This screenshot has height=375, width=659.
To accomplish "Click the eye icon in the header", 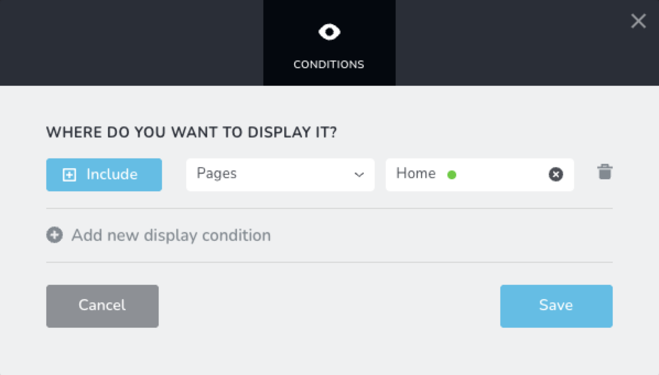I will (x=329, y=32).
